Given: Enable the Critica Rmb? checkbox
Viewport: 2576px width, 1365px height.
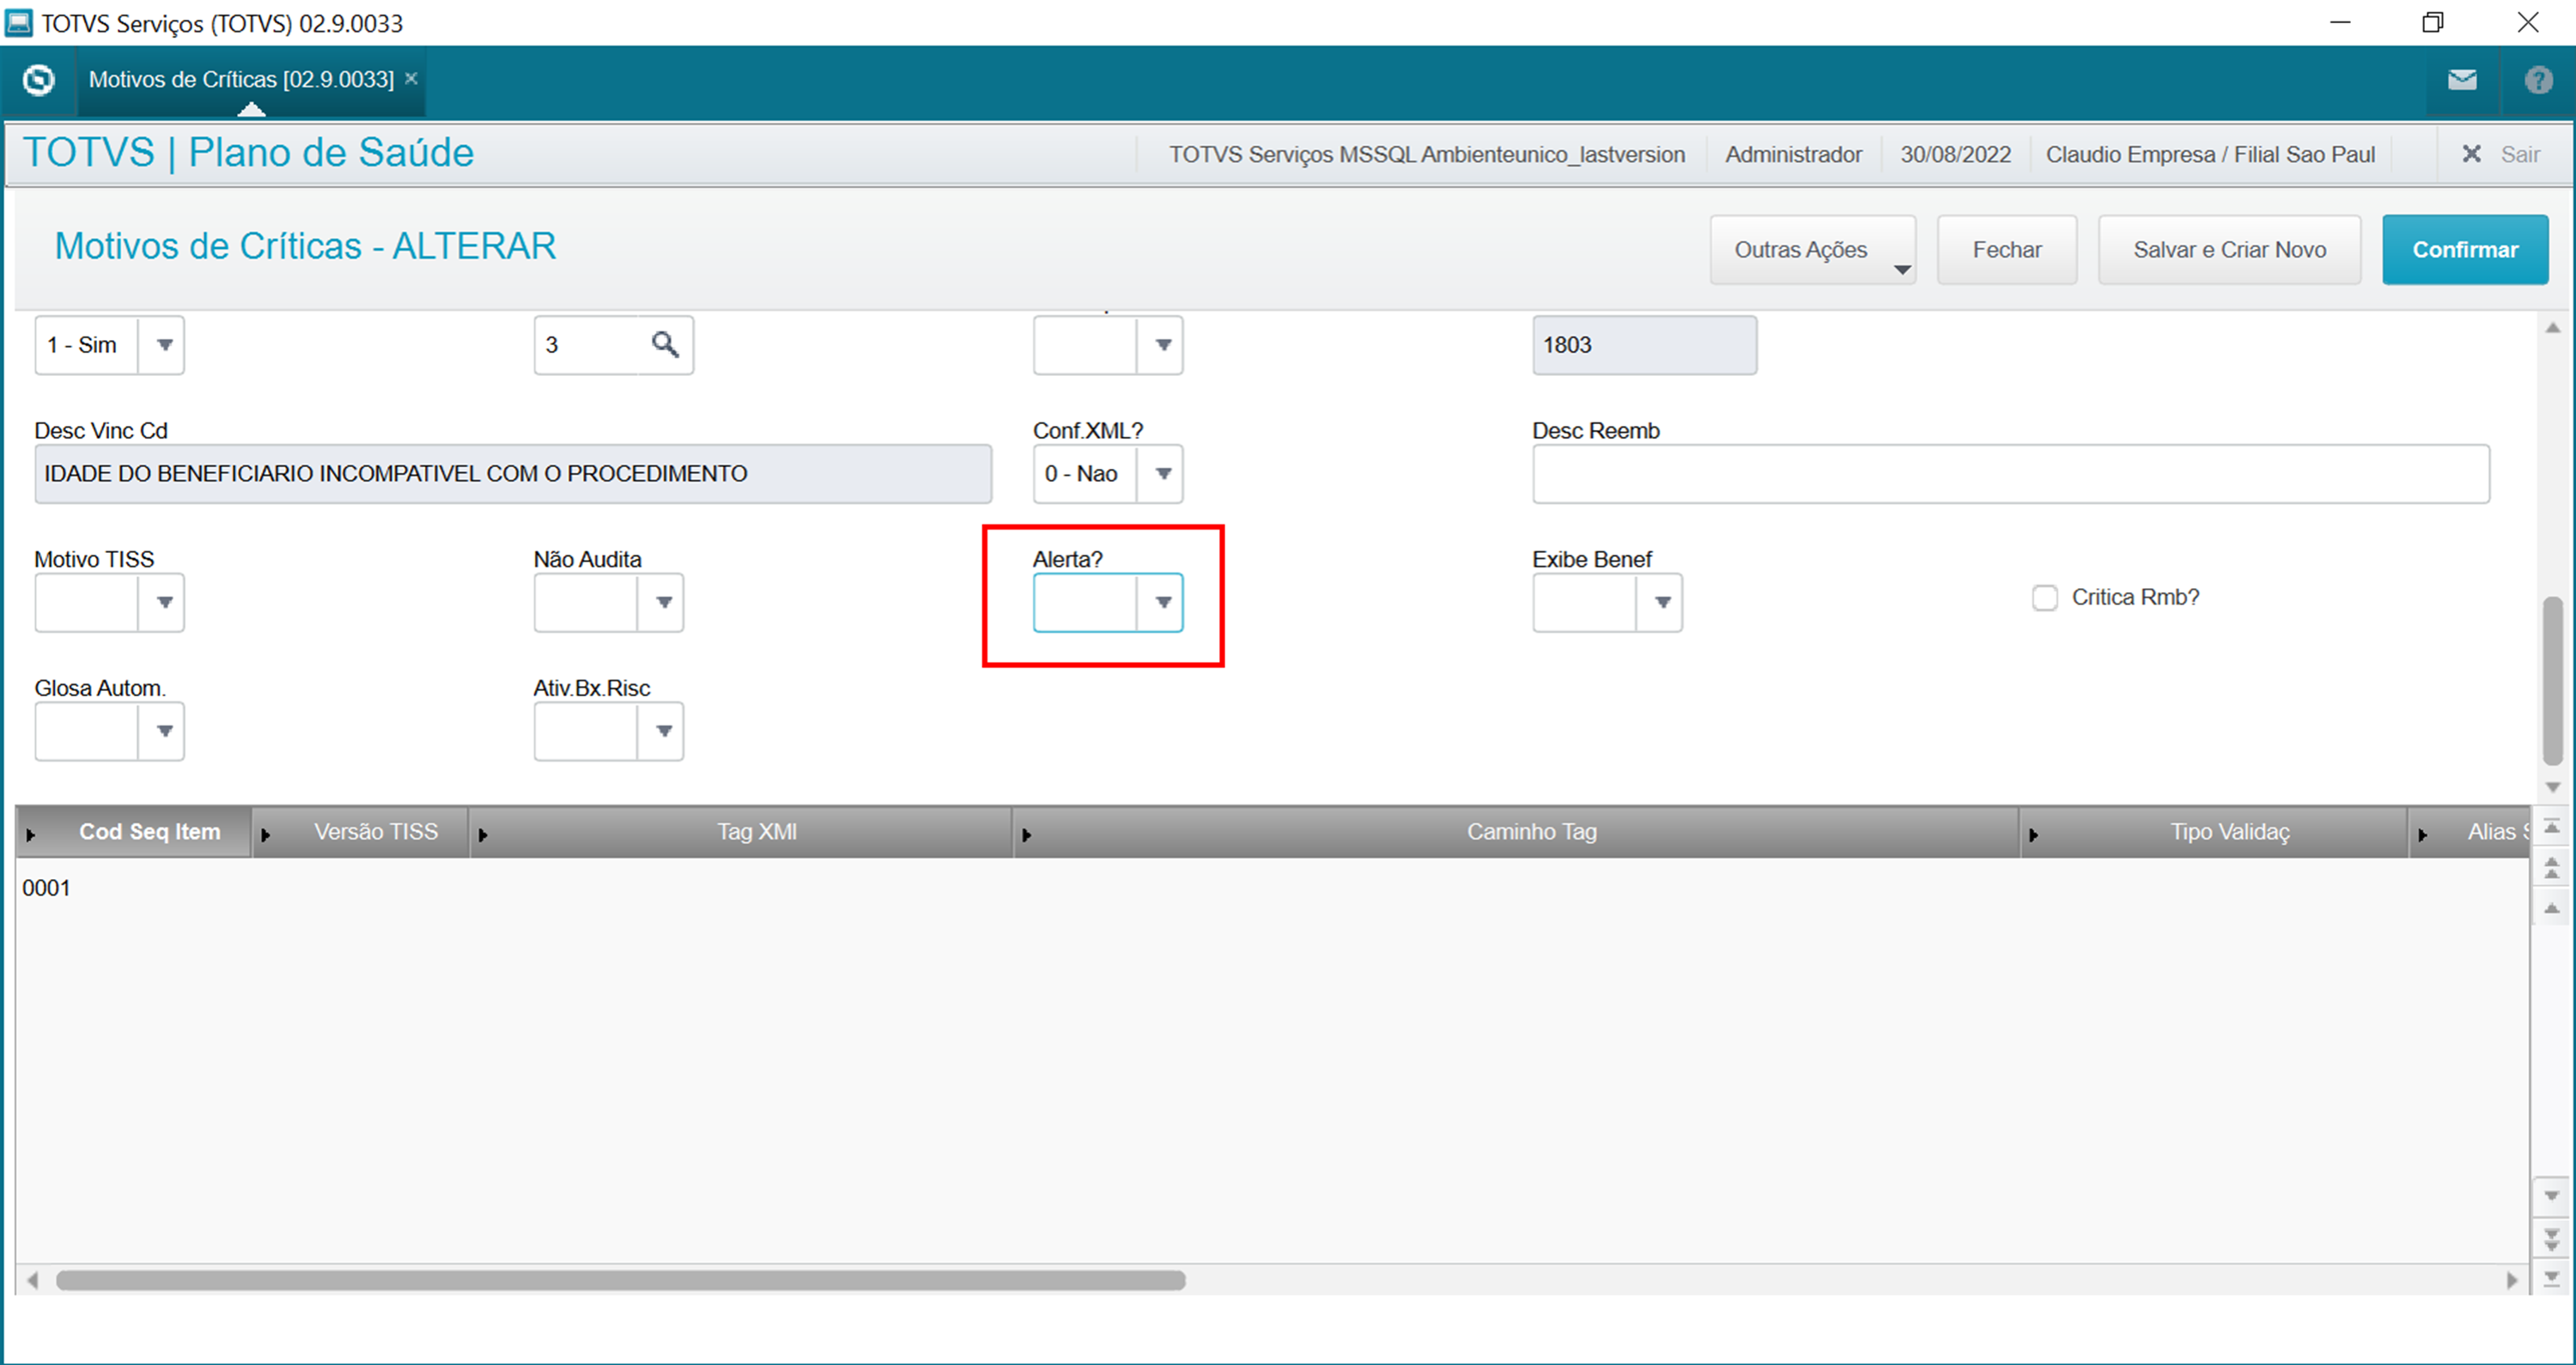Looking at the screenshot, I should click(2044, 598).
